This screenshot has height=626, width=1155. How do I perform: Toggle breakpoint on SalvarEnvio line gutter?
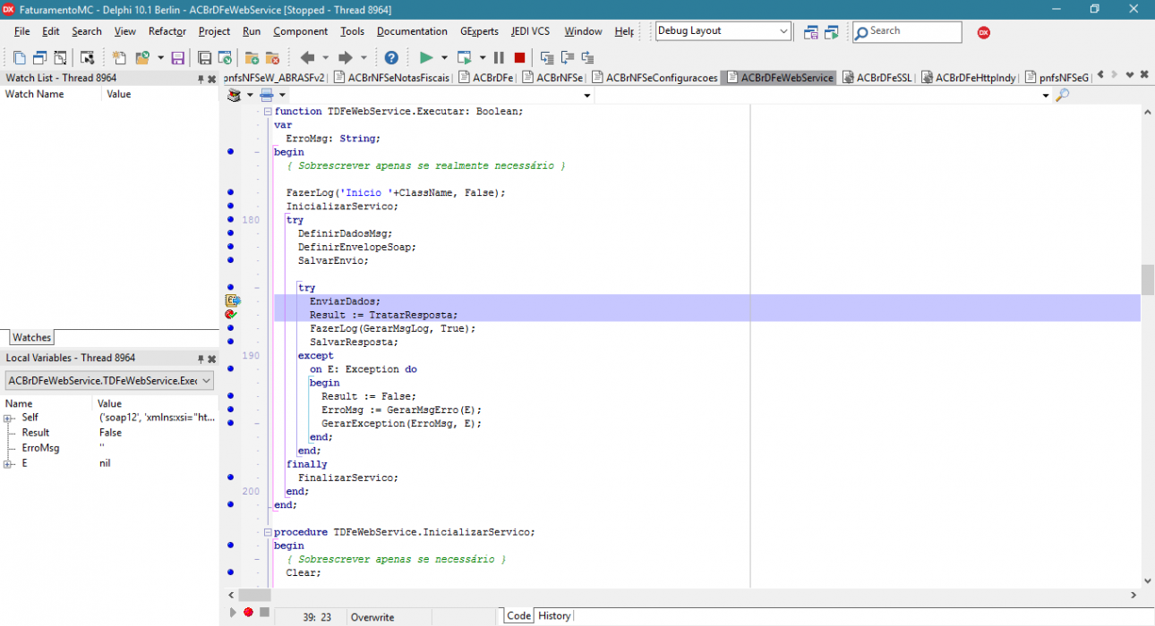[x=231, y=260]
